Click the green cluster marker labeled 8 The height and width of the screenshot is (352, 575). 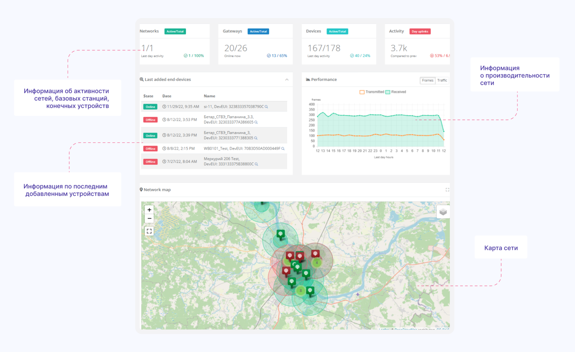point(301,291)
